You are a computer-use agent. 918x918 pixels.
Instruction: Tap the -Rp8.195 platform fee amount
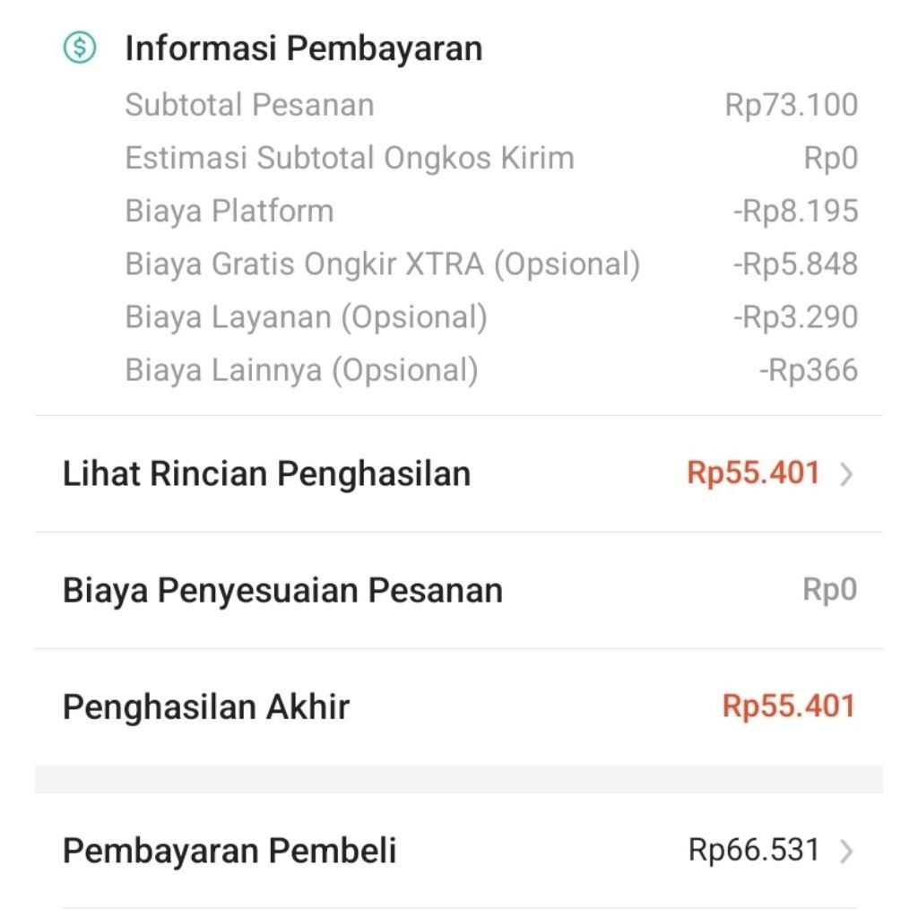pos(796,211)
